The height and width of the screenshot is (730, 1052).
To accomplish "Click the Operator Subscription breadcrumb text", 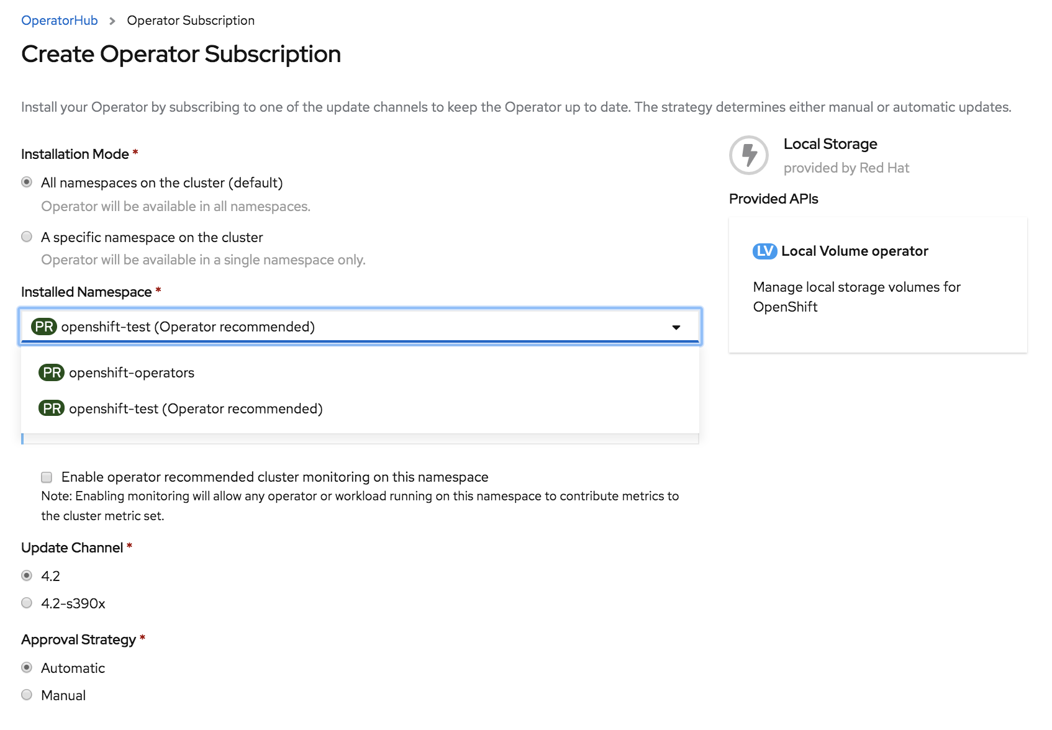I will [191, 20].
